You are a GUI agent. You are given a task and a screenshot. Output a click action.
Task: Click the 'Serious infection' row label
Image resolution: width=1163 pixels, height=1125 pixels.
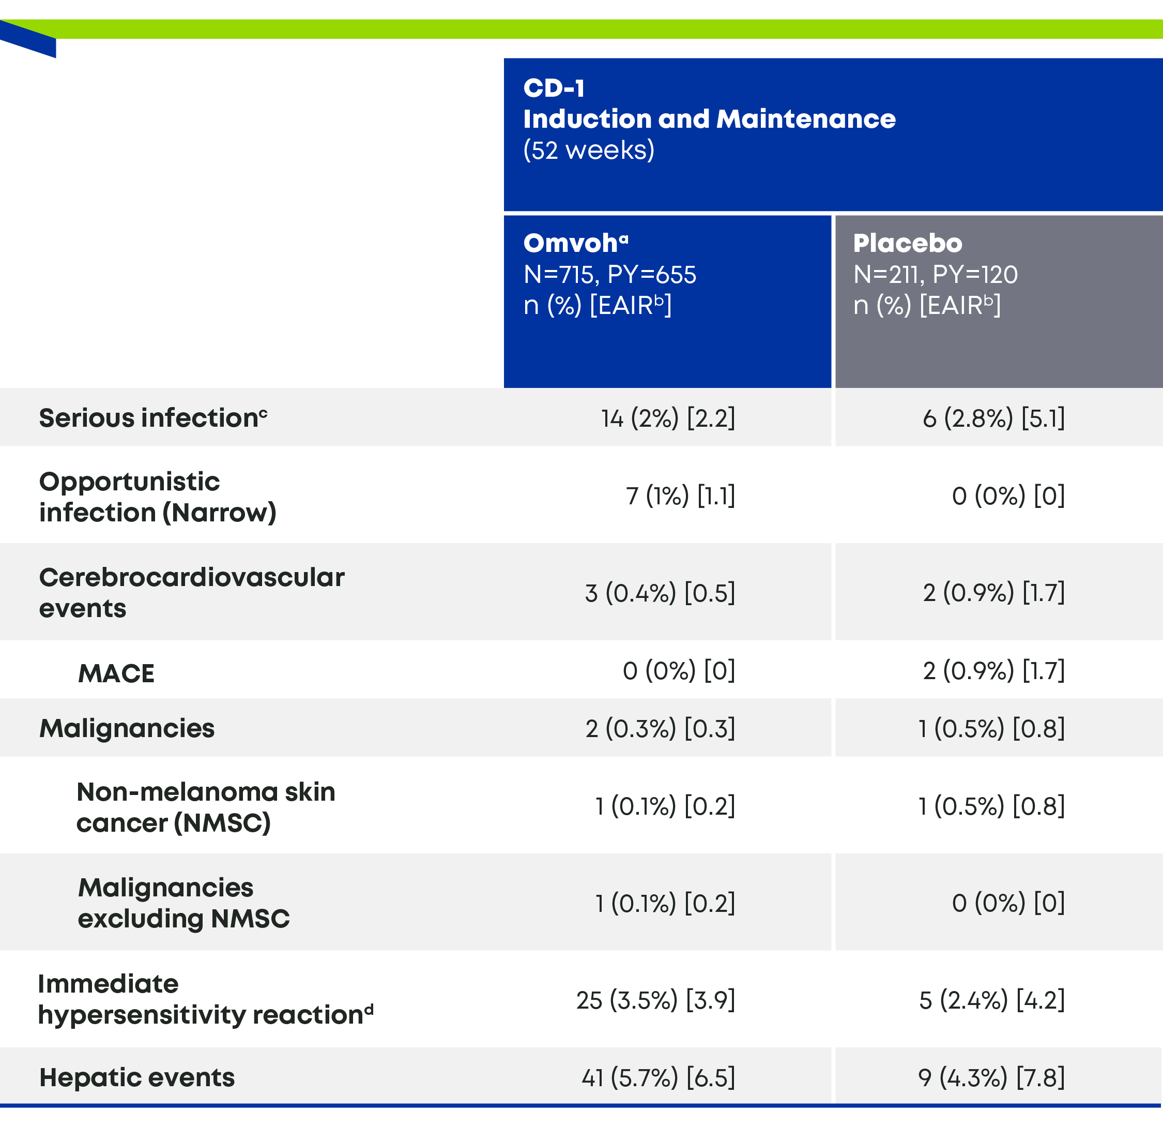click(153, 418)
